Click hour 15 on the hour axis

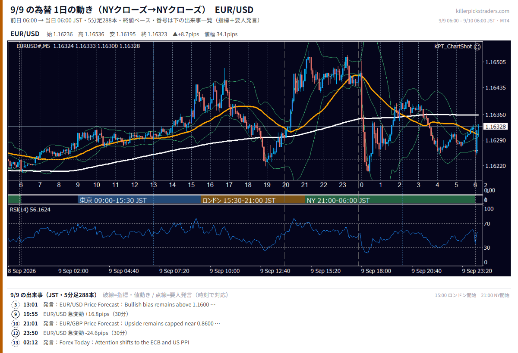(191, 185)
